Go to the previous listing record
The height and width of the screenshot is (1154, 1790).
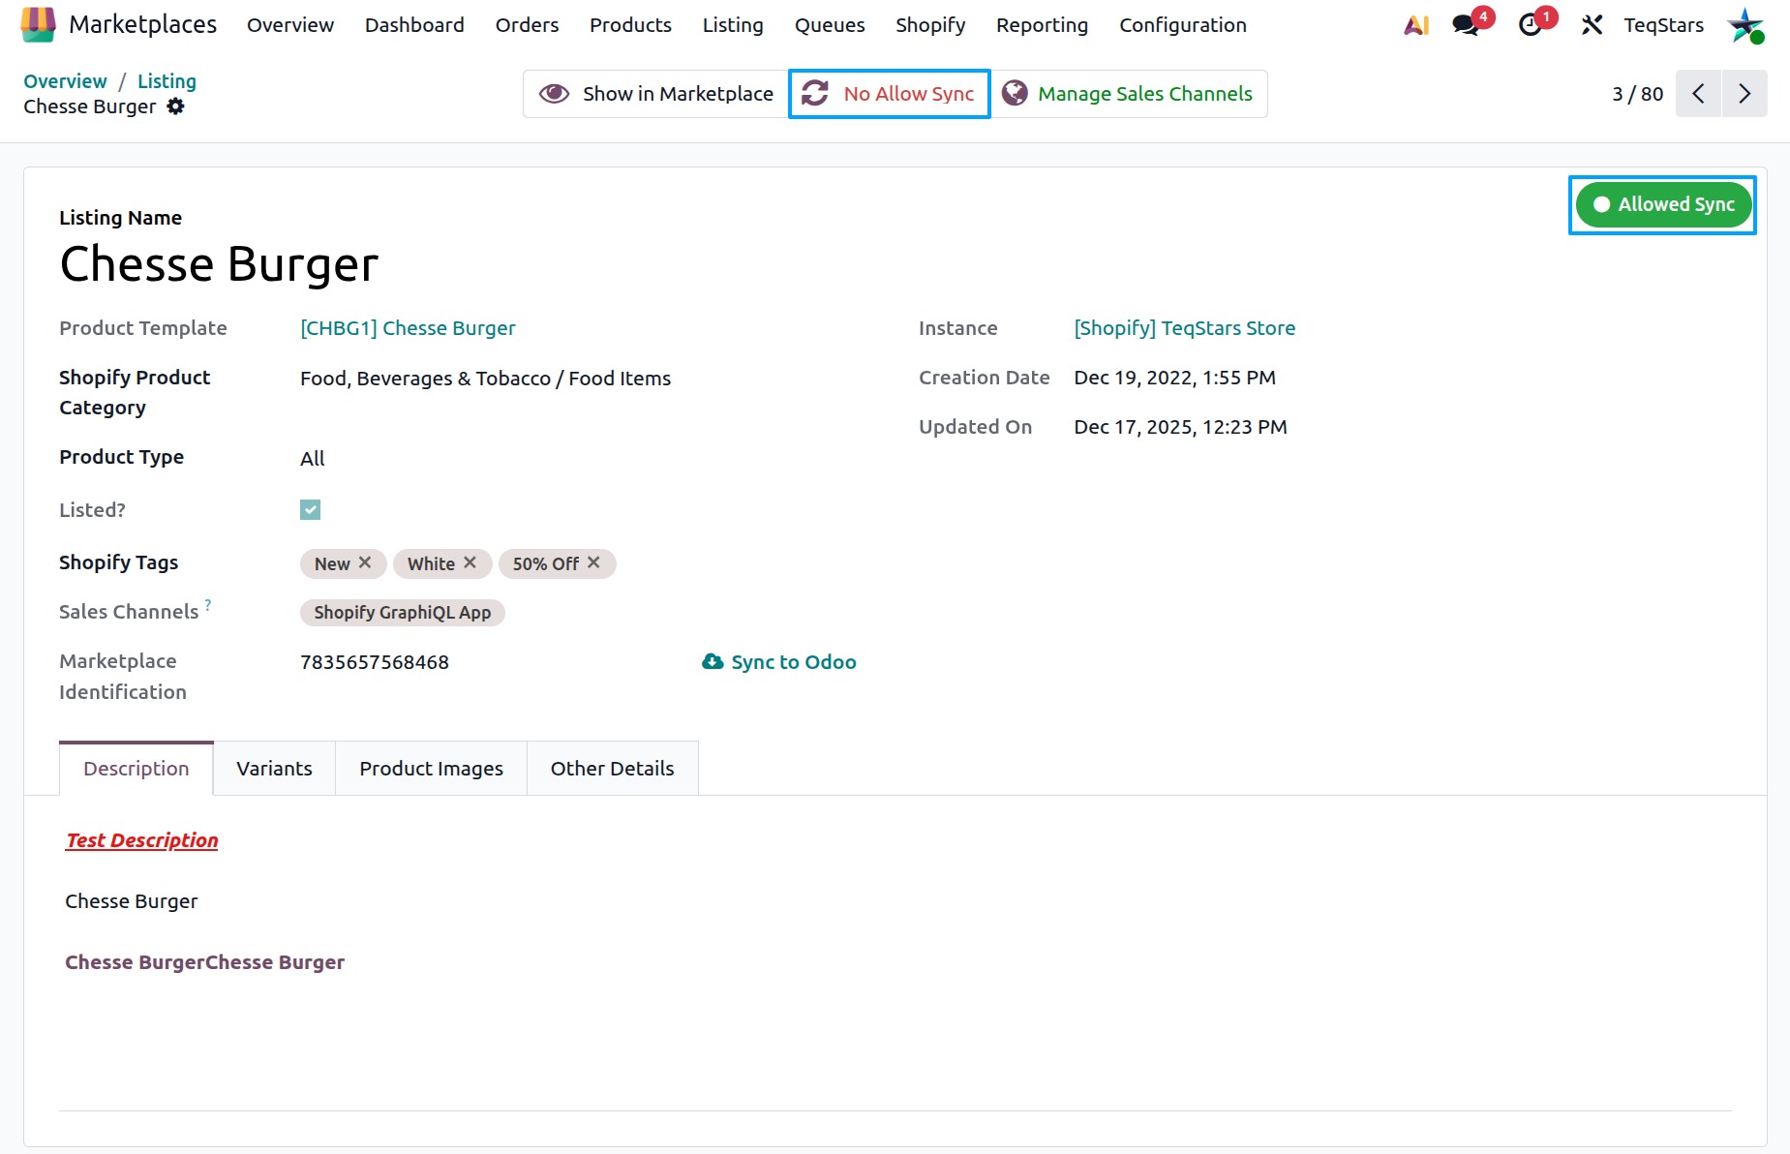click(x=1698, y=94)
